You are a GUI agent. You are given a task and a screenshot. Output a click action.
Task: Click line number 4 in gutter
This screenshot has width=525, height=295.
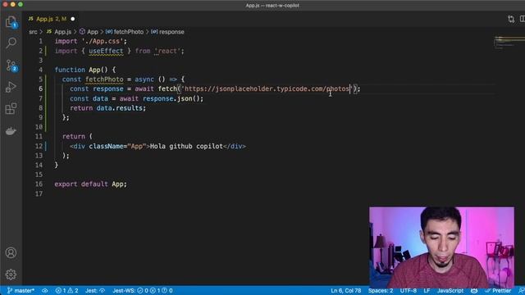click(40, 70)
